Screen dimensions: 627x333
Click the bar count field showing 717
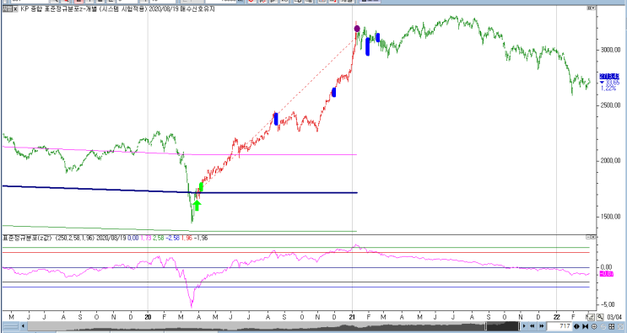click(x=559, y=326)
